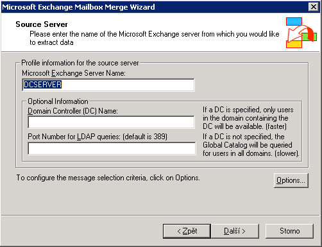Image resolution: width=322 pixels, height=247 pixels.
Task: Click the Microsoft Exchange Server Name field
Action: [x=108, y=85]
